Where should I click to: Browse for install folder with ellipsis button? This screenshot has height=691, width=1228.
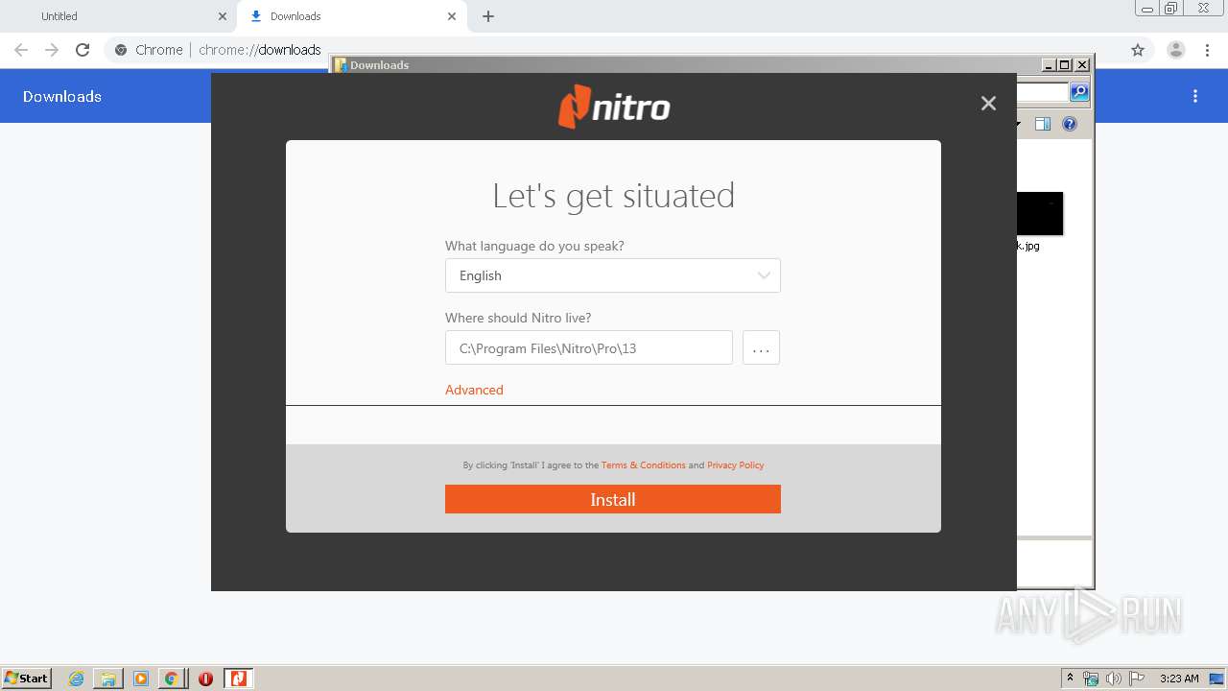(761, 348)
